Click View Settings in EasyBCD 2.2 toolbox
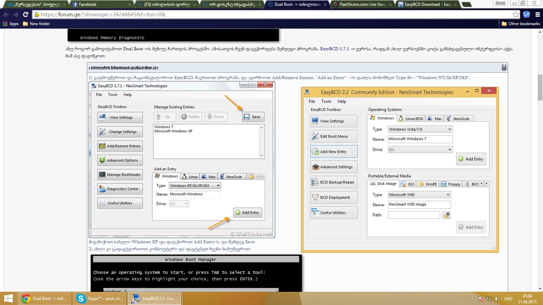This screenshot has height=305, width=543. click(334, 121)
